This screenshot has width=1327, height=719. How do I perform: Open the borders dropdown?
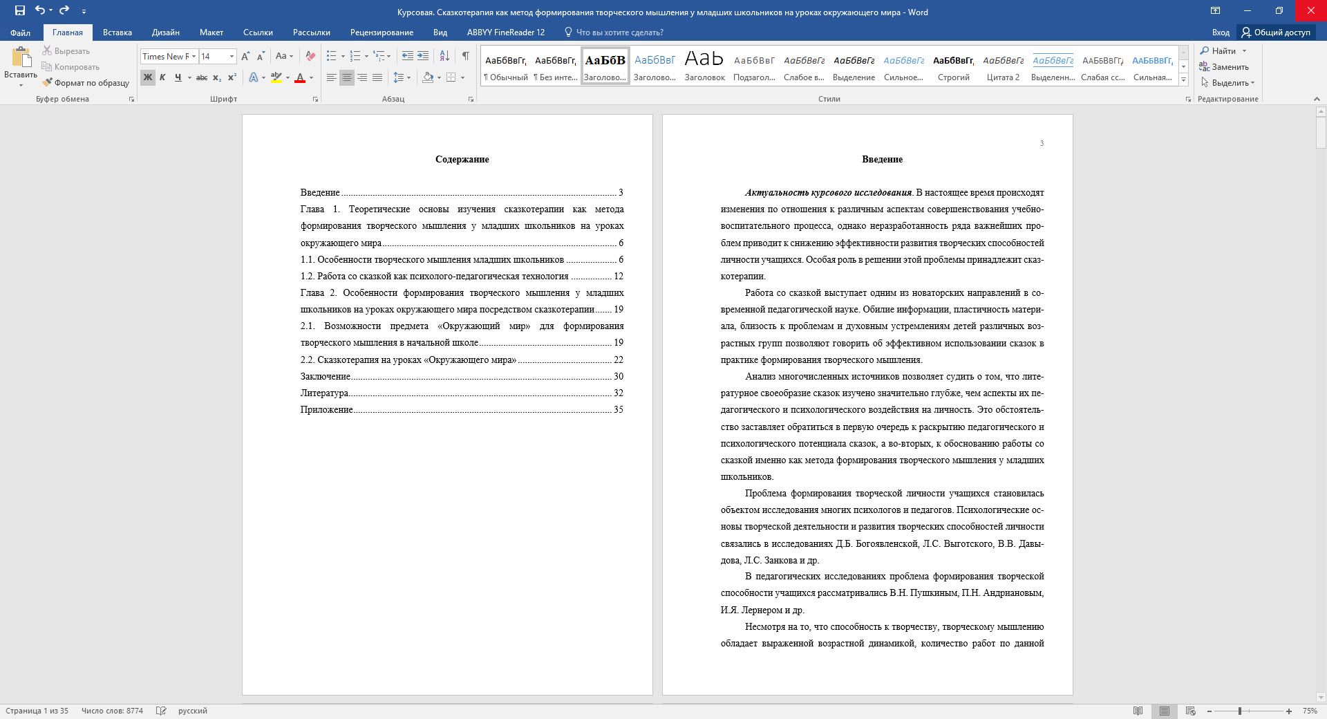pyautogui.click(x=462, y=77)
